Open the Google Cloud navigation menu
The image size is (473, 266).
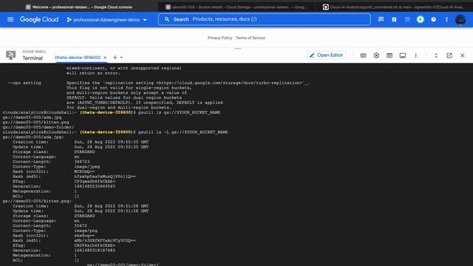[x=10, y=20]
